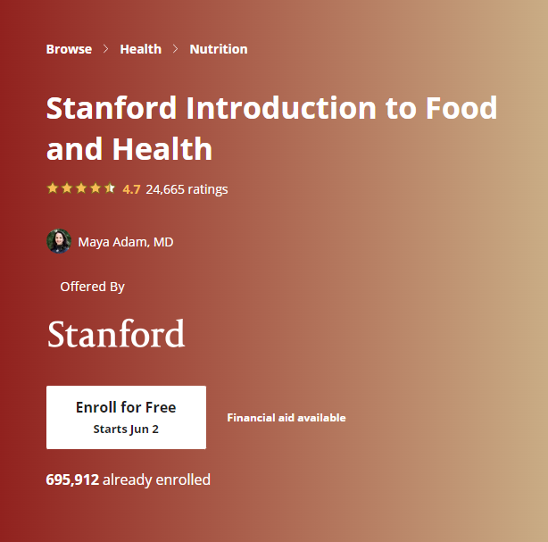Viewport: 548px width, 542px height.
Task: Open the Health breadcrumb category
Action: [x=141, y=49]
